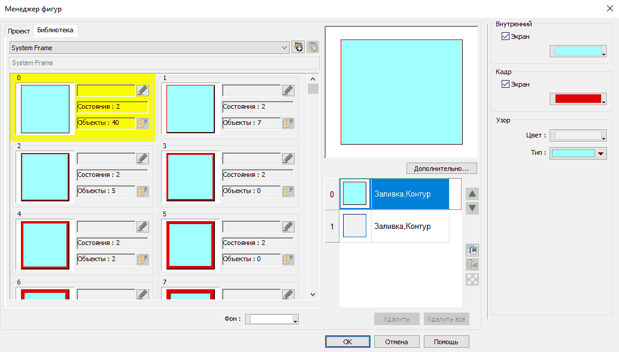Click the copy state icon
Image resolution: width=619 pixels, height=352 pixels.
pos(472,250)
